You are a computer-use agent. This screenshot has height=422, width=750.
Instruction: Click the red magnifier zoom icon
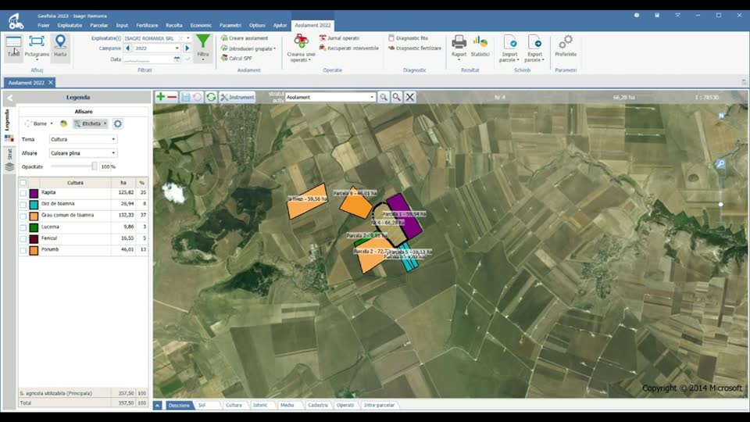click(x=397, y=97)
